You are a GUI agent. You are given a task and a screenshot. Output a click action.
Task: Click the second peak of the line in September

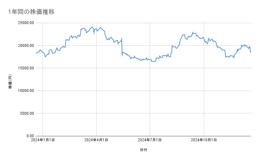[193, 32]
